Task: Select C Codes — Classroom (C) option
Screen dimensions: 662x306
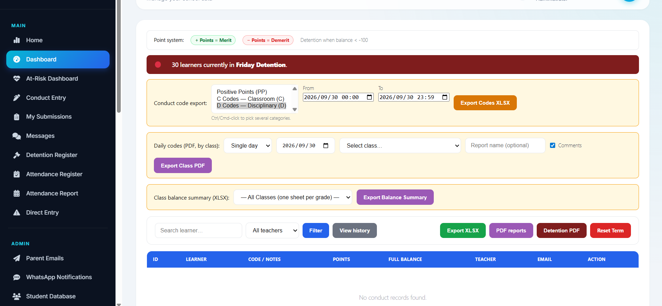Action: (250, 99)
